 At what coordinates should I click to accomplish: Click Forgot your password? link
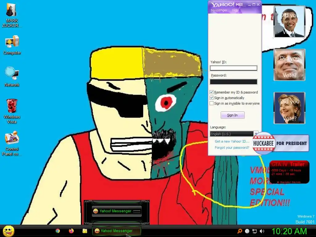pos(232,148)
